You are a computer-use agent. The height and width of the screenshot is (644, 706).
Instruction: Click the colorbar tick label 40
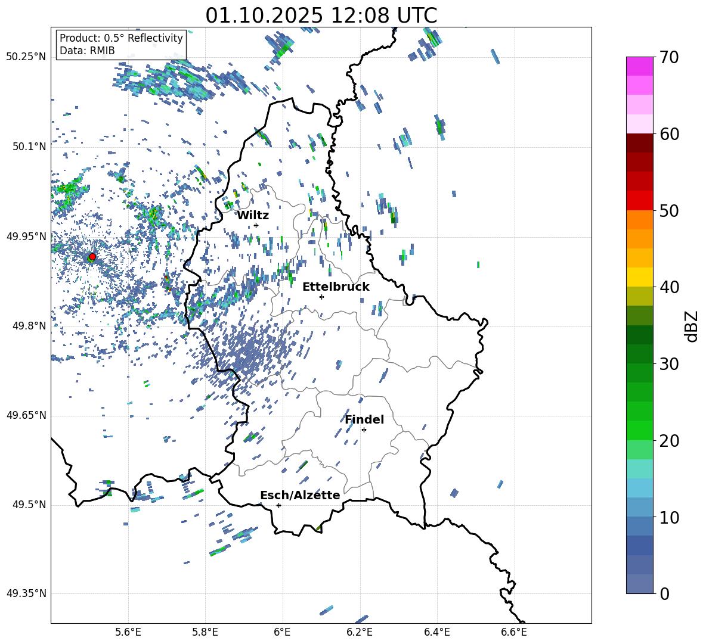click(669, 287)
